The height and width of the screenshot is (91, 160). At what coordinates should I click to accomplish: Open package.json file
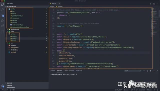14,48
